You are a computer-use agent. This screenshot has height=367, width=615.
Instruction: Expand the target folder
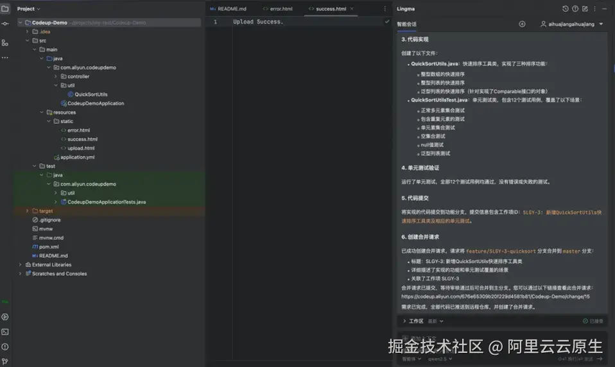coord(27,211)
